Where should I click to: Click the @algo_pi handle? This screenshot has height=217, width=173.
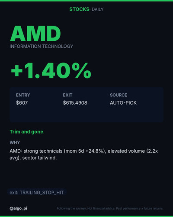click(x=18, y=208)
